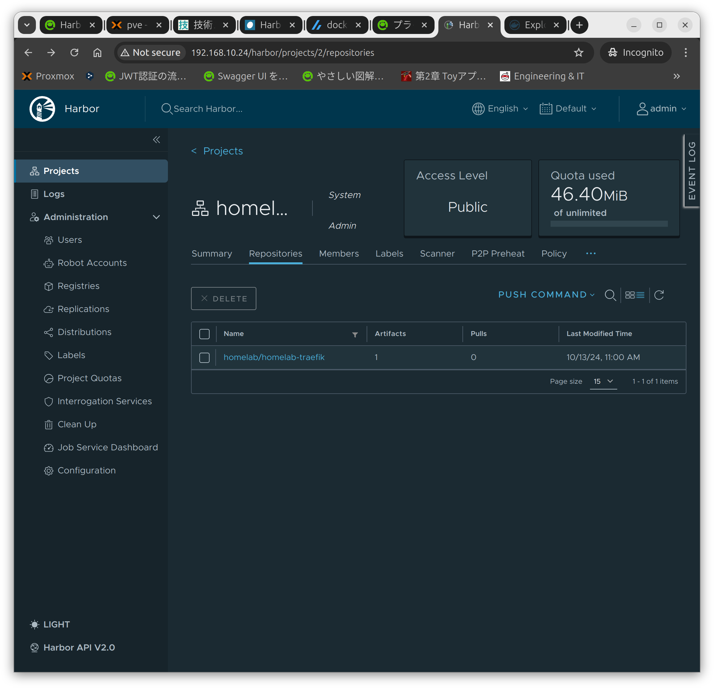This screenshot has height=688, width=714.
Task: Click the Search Harbor input field
Action: point(208,109)
